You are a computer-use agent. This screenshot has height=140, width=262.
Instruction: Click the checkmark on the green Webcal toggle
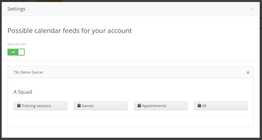pos(13,52)
